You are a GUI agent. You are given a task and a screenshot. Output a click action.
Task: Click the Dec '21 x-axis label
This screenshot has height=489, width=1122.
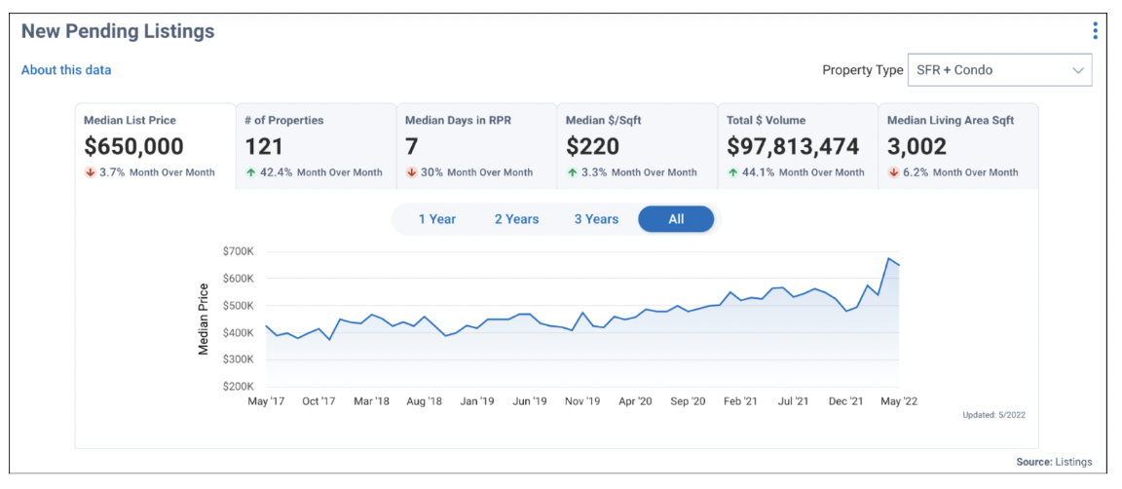point(846,401)
